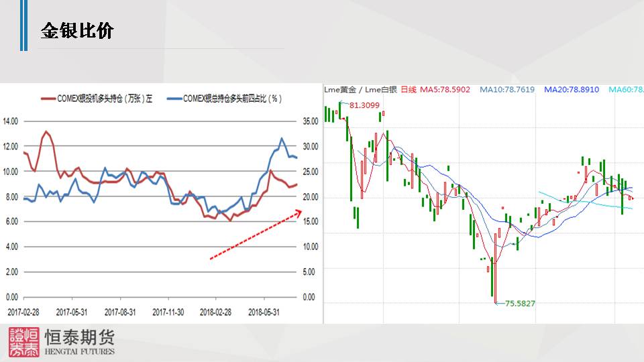Image resolution: width=644 pixels, height=362 pixels.
Task: Click the 30.00 axis label
Action: pyautogui.click(x=311, y=147)
